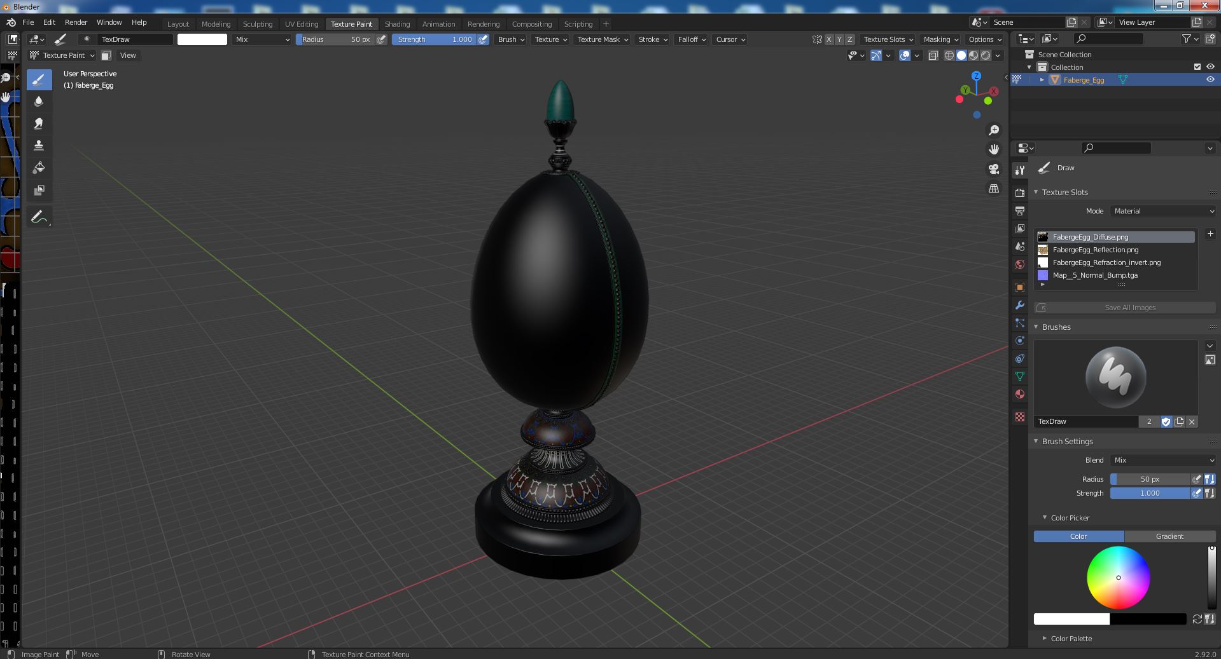Hide Faberge_Egg in viewport
Image resolution: width=1221 pixels, height=659 pixels.
(1210, 79)
